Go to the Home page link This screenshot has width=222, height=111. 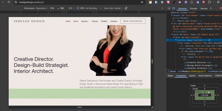(x=68, y=21)
